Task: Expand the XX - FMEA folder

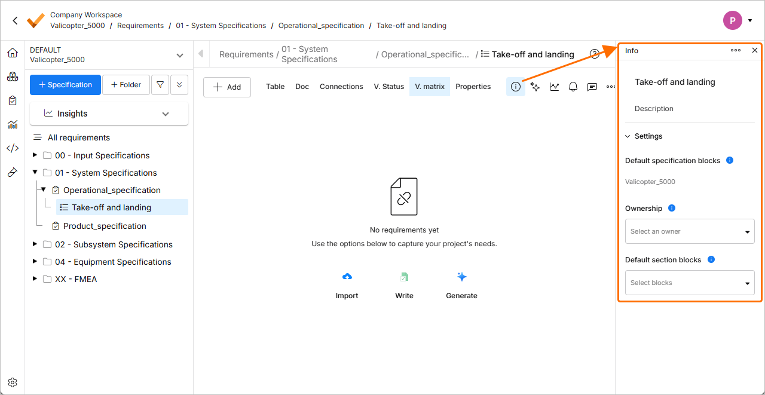Action: tap(35, 278)
